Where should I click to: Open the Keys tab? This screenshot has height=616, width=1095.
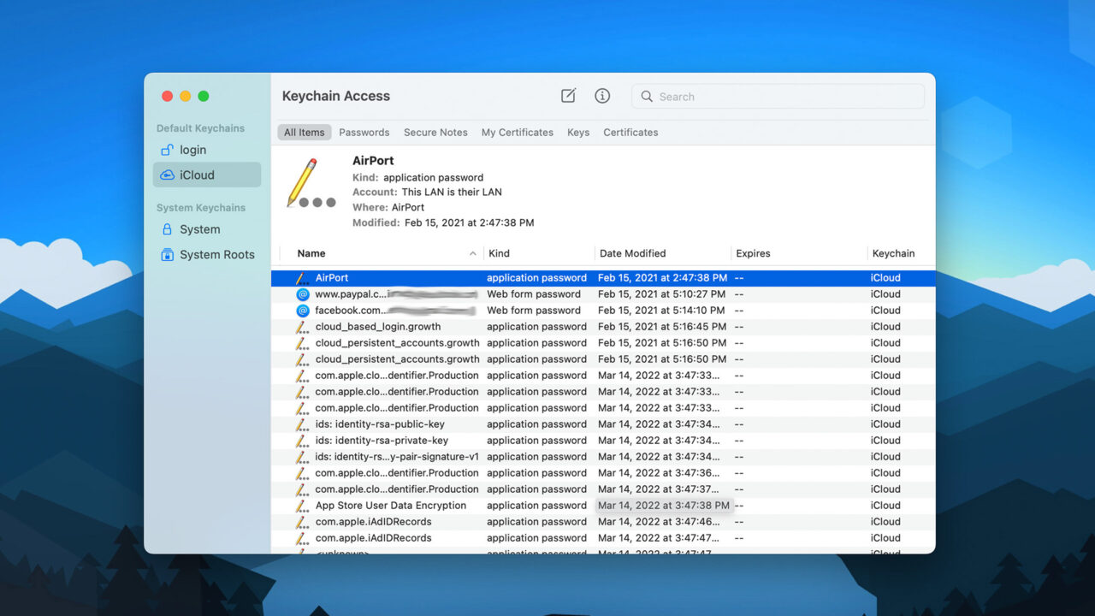(578, 132)
